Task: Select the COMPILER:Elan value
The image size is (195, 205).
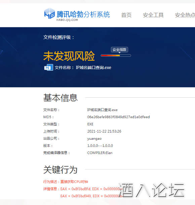Action: click(x=100, y=153)
